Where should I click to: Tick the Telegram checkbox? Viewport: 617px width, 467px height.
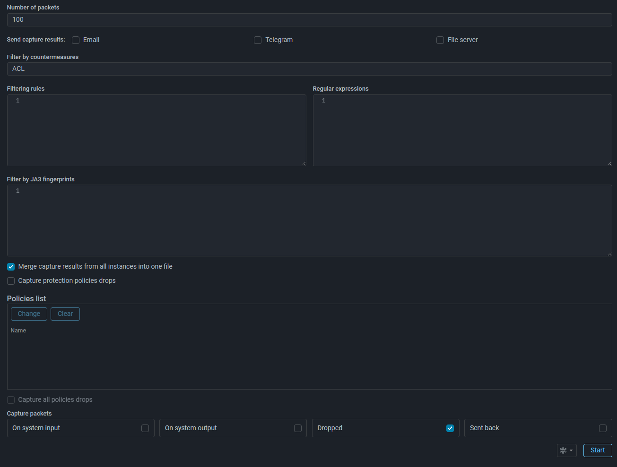click(258, 40)
